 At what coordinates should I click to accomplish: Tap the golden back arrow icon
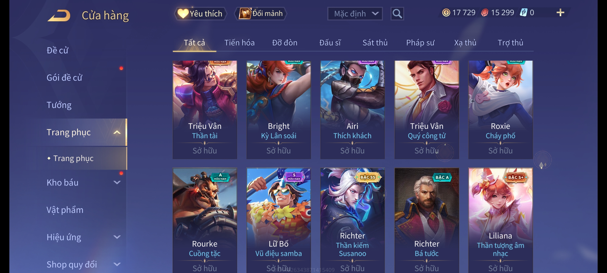59,15
